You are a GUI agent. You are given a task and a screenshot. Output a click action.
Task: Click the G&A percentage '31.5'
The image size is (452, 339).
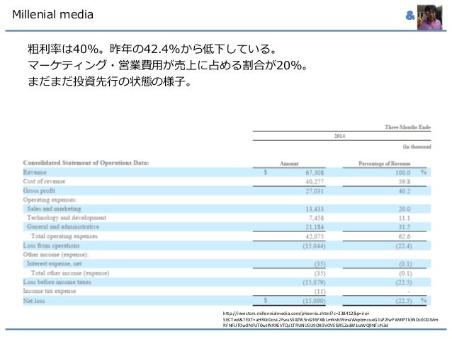(404, 227)
